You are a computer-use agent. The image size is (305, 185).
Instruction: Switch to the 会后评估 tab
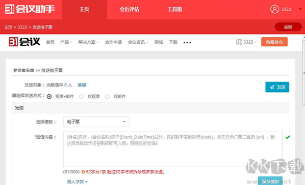130,9
